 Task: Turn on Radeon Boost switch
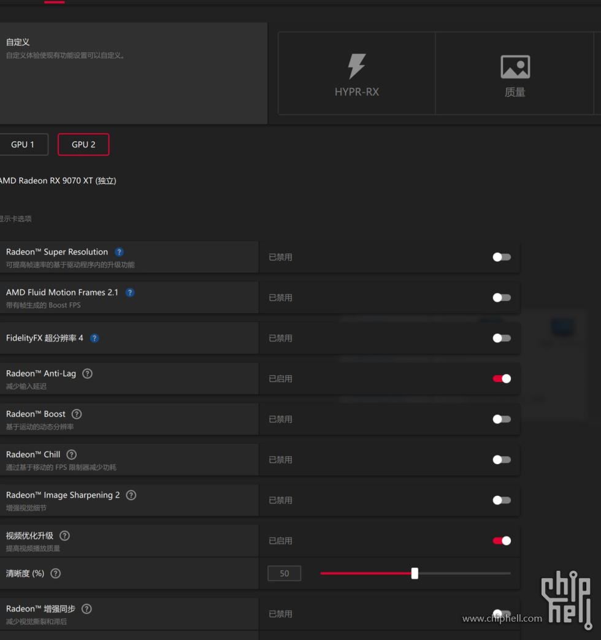pyautogui.click(x=502, y=419)
